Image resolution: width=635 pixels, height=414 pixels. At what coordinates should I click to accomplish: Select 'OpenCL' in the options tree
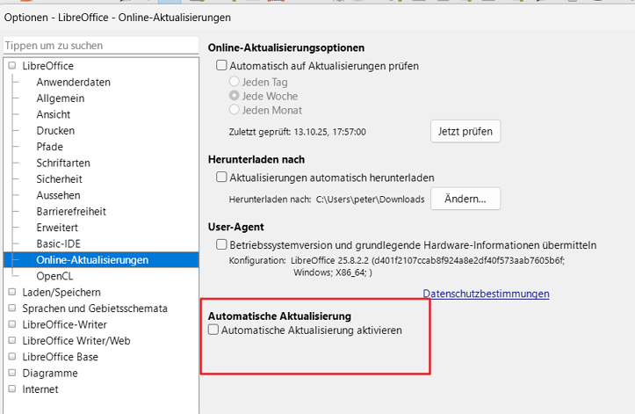[55, 276]
